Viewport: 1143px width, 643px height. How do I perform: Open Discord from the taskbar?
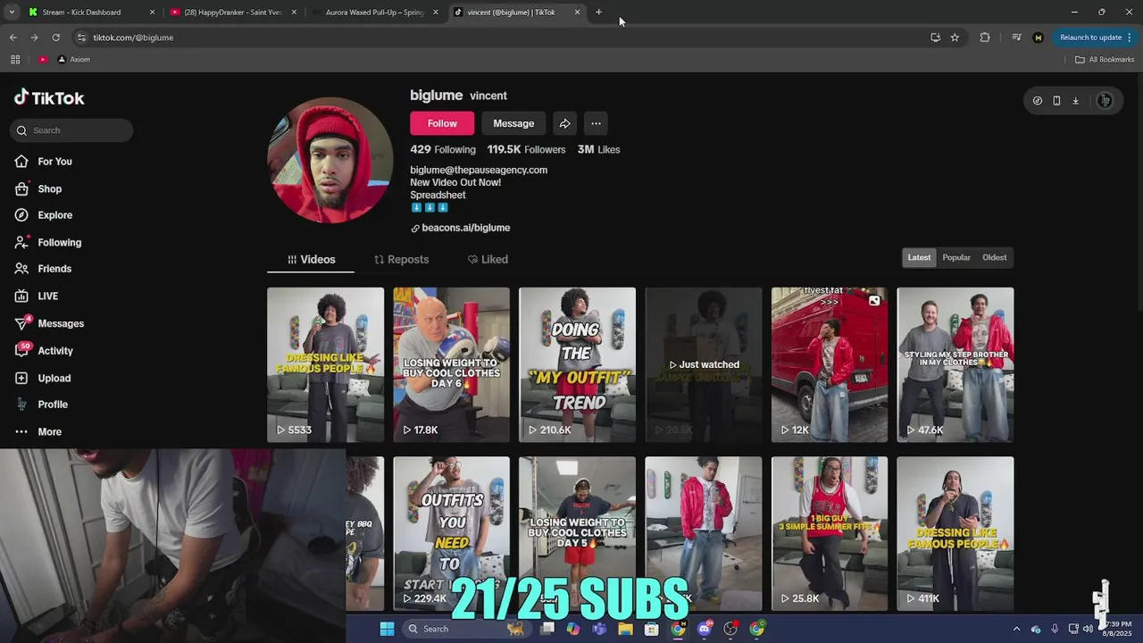point(705,629)
